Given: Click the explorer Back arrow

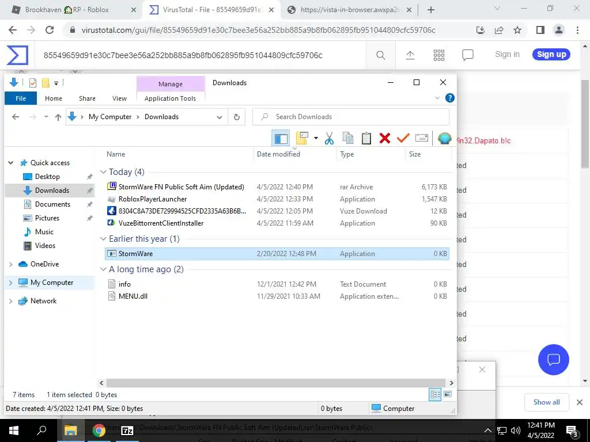Looking at the screenshot, I should 16,117.
